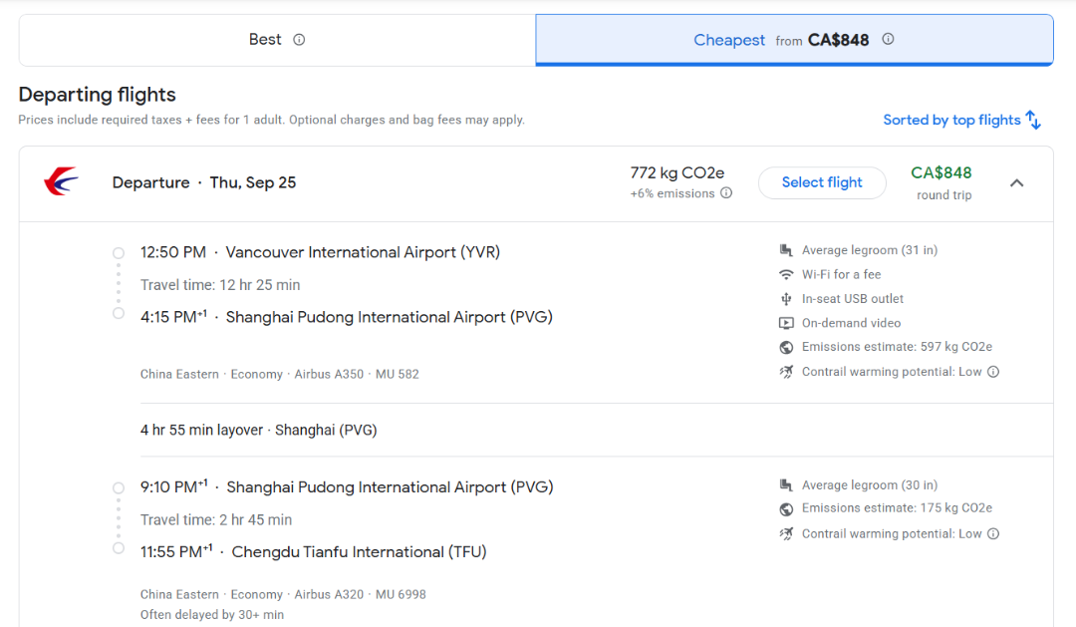Open contrail info icon for flight MU 6998
Image resolution: width=1076 pixels, height=627 pixels.
pos(993,533)
